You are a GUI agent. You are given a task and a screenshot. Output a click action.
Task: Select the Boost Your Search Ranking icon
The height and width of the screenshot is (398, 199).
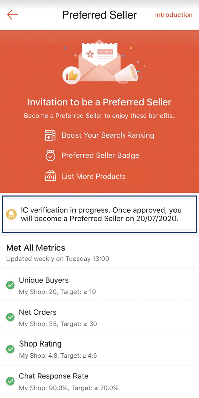pos(50,135)
